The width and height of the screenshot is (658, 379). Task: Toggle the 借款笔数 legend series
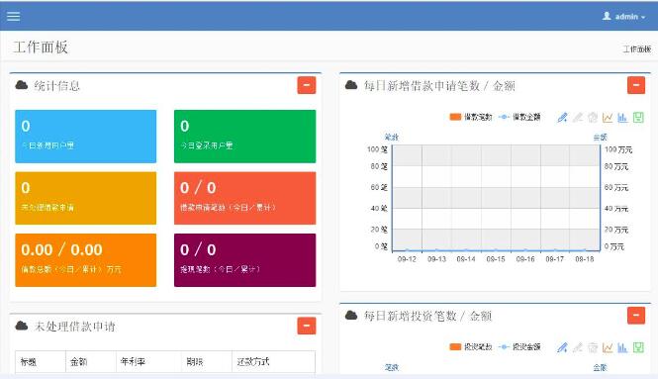471,117
